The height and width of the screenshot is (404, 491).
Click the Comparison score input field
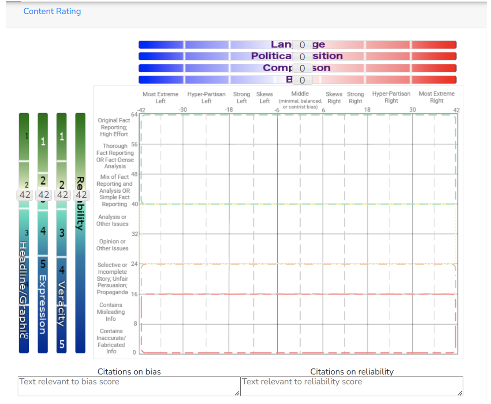tap(302, 68)
